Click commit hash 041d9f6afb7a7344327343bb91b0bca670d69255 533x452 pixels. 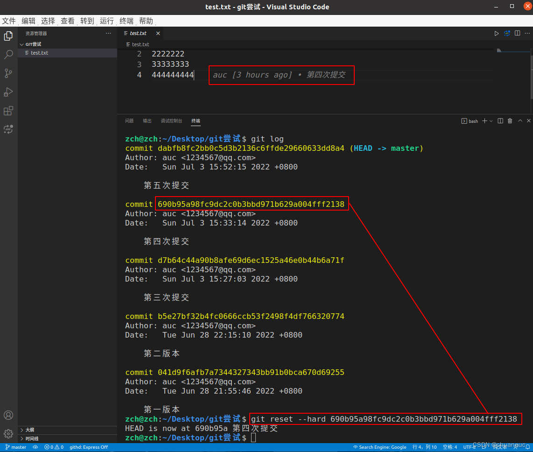[x=251, y=373]
